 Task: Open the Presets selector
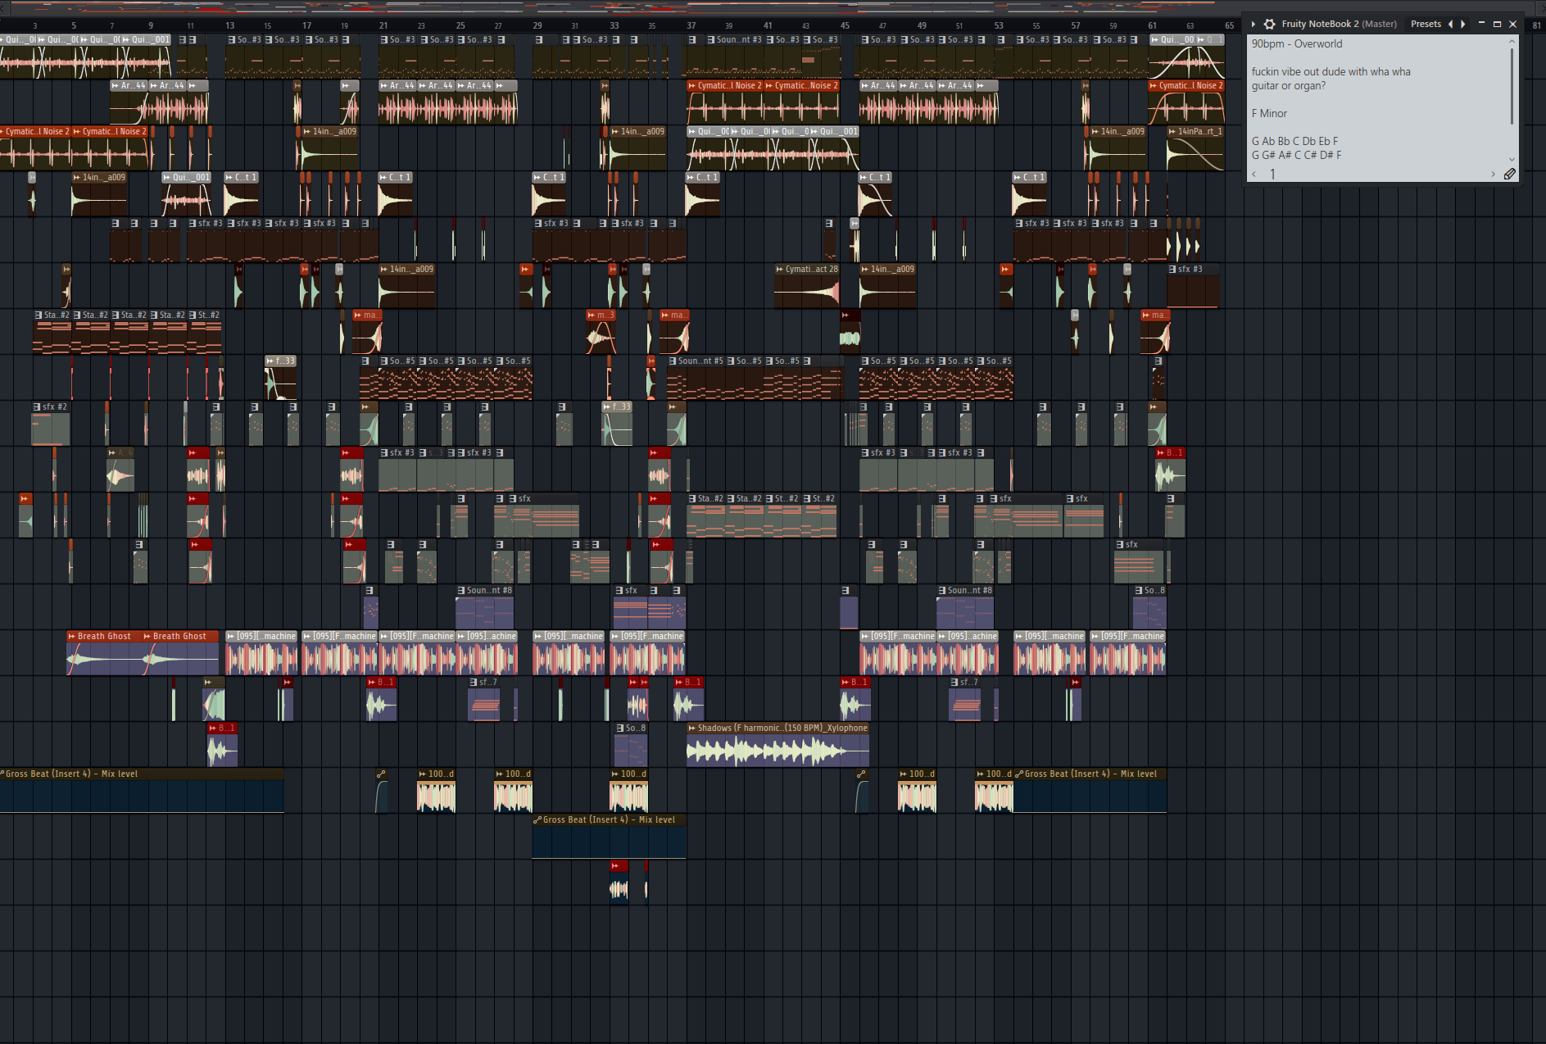(1426, 25)
